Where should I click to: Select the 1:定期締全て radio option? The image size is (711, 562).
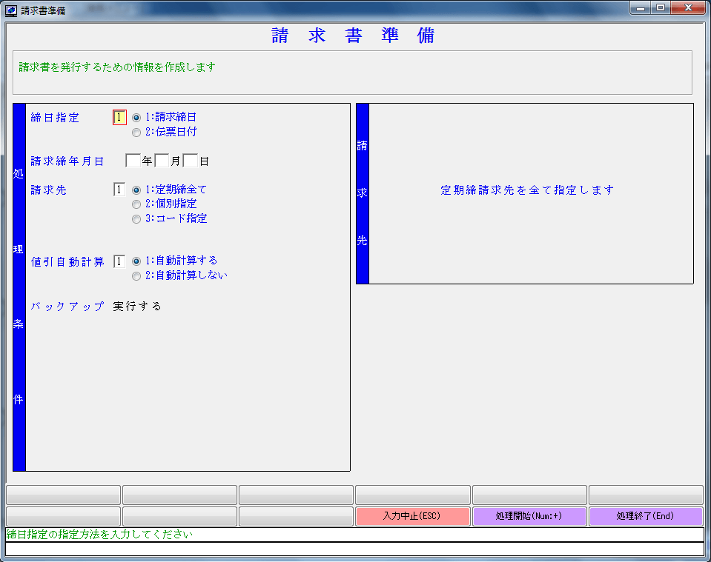(x=136, y=190)
